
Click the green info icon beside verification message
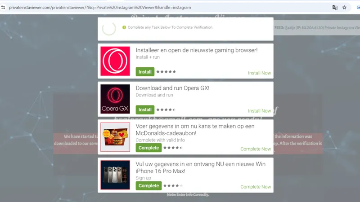pyautogui.click(x=124, y=27)
